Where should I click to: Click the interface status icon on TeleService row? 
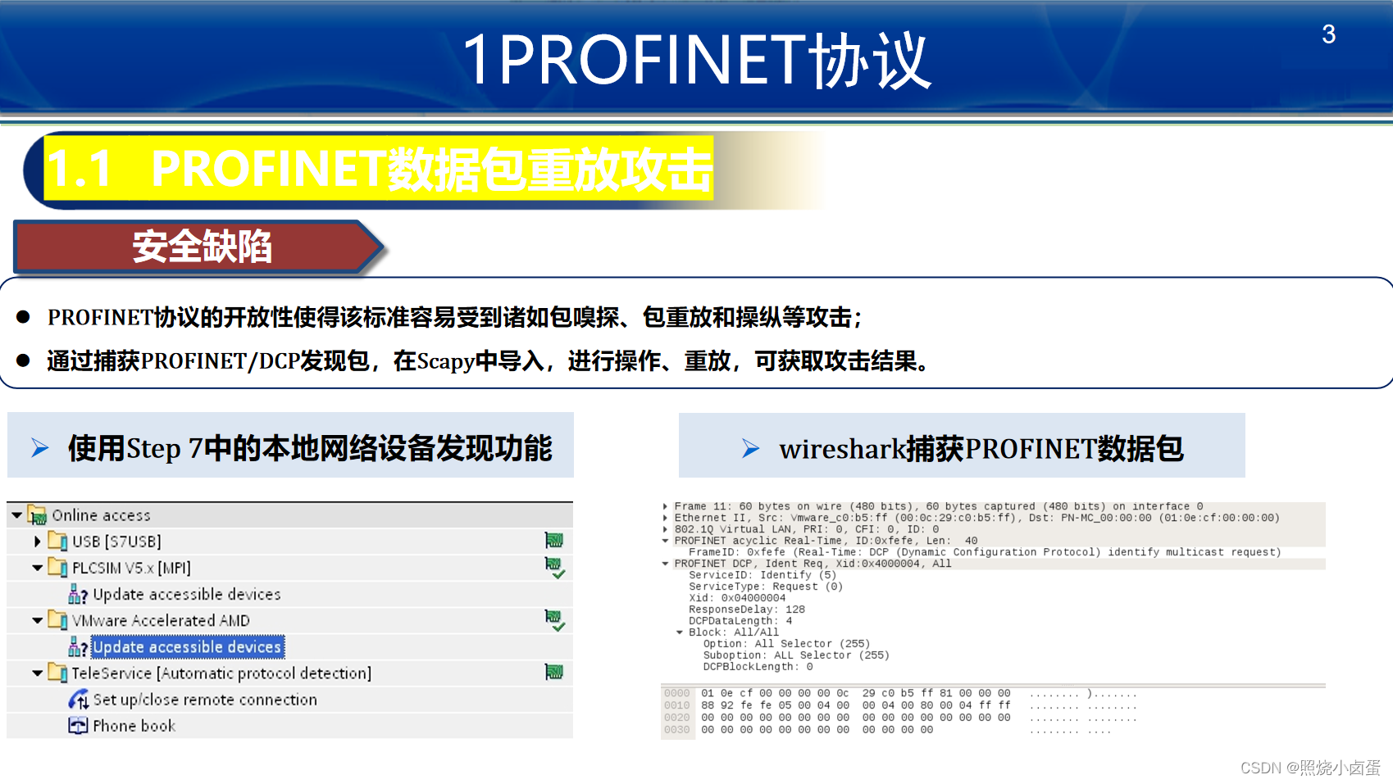(x=554, y=673)
